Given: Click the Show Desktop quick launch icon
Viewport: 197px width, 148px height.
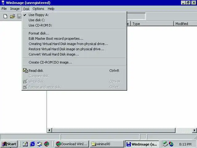Looking at the screenshot, I should pos(25,144).
